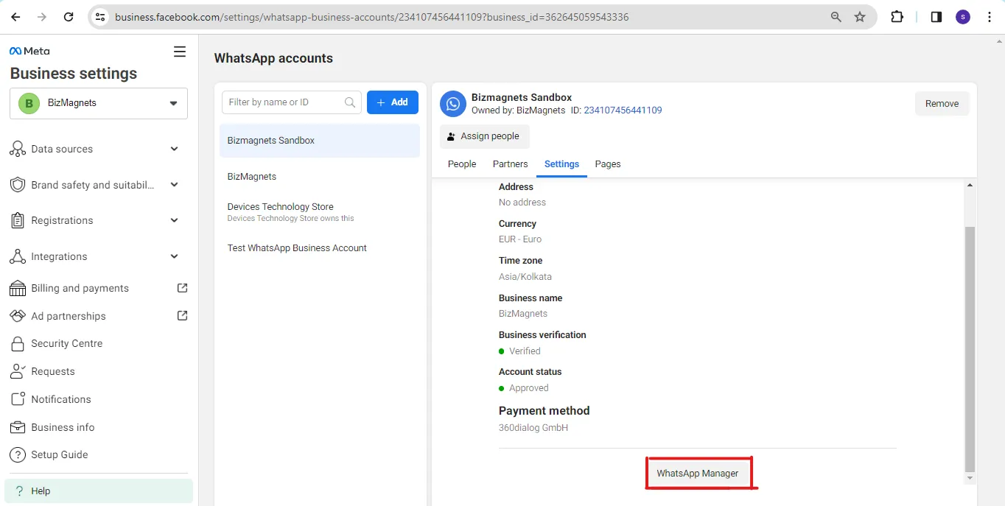
Task: Click external link icon beside Ad partnerships
Action: [x=183, y=316]
